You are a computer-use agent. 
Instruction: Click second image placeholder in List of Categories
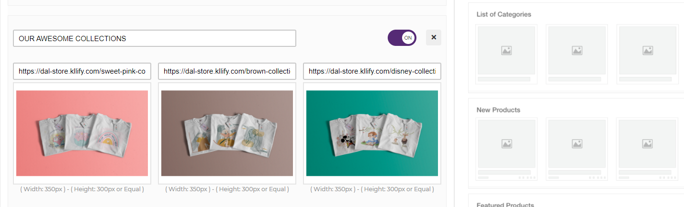[x=577, y=50]
